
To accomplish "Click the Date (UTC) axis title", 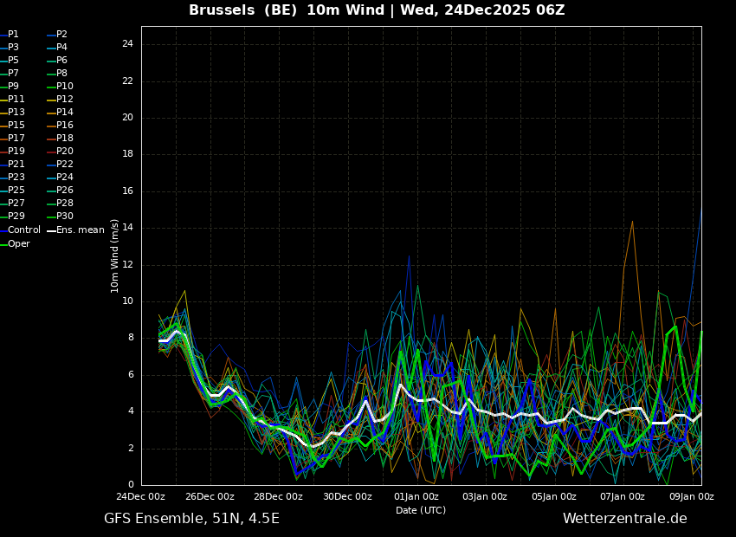I will tap(421, 510).
